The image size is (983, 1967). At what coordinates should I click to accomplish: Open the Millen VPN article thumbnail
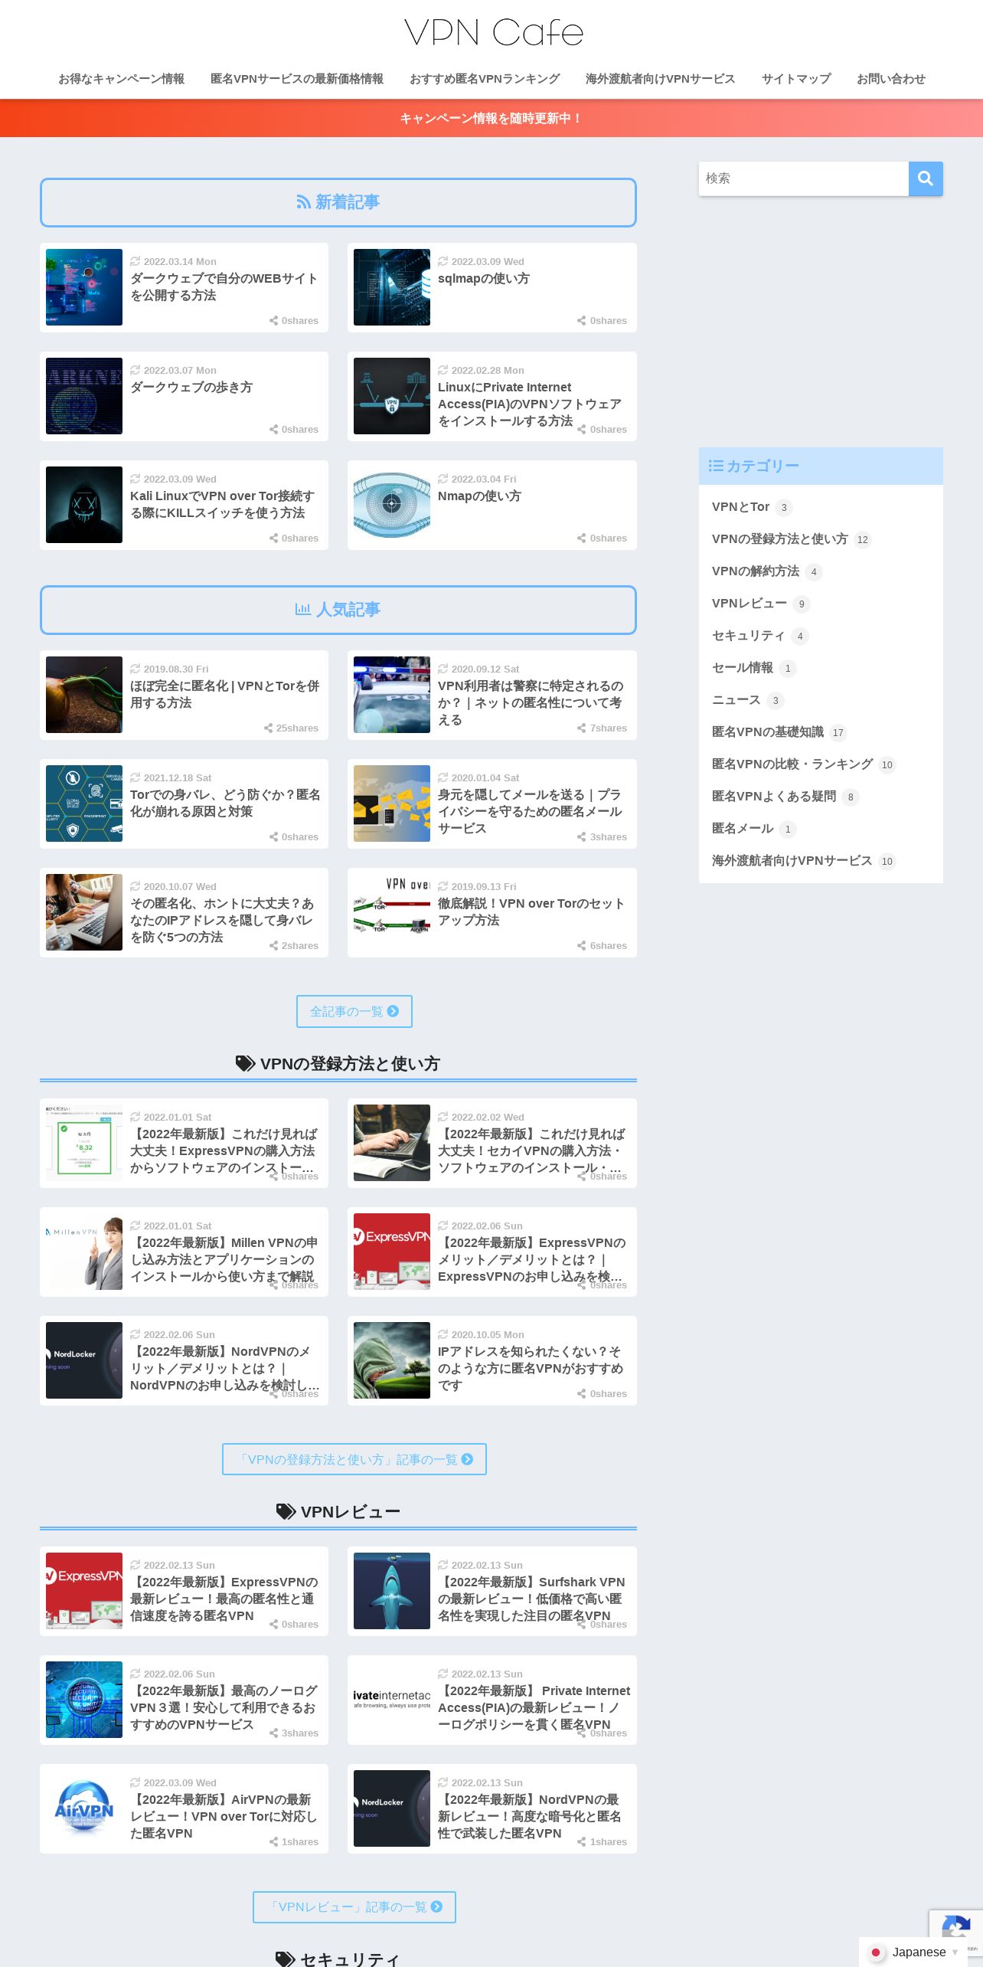click(x=84, y=1252)
